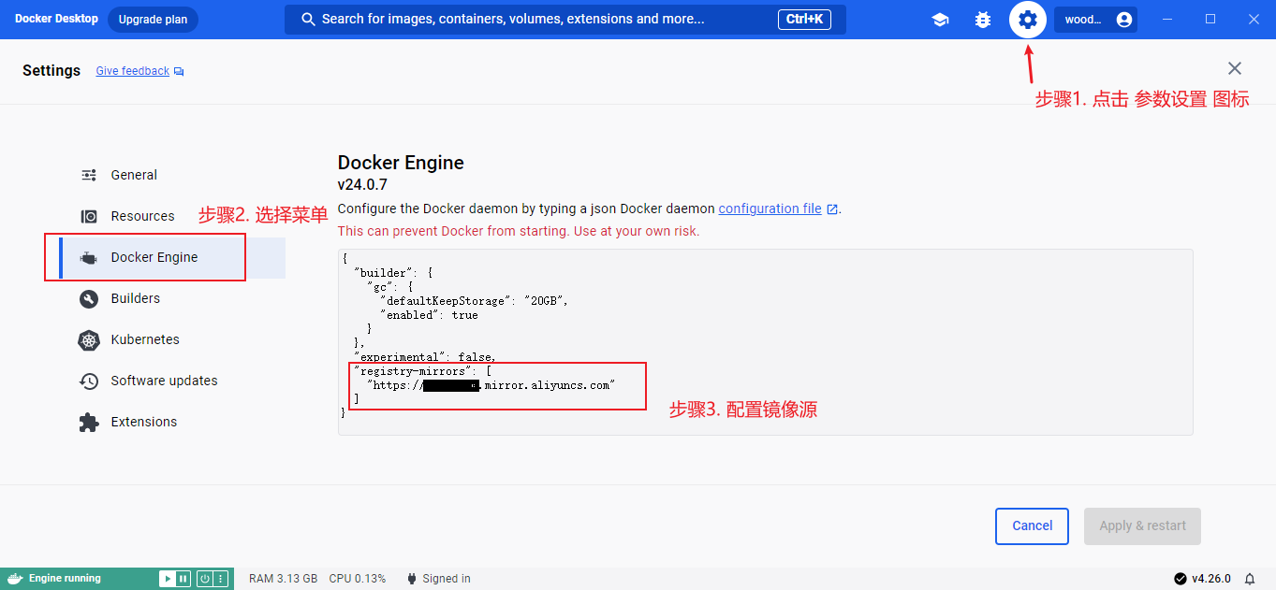
Task: Select the General settings menu item
Action: (x=171, y=175)
